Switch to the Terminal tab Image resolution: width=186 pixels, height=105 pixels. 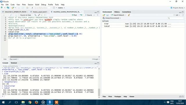[x=14, y=63]
